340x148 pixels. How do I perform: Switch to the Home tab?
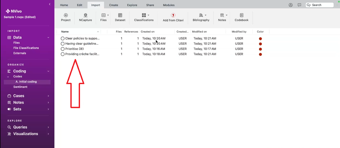click(64, 5)
